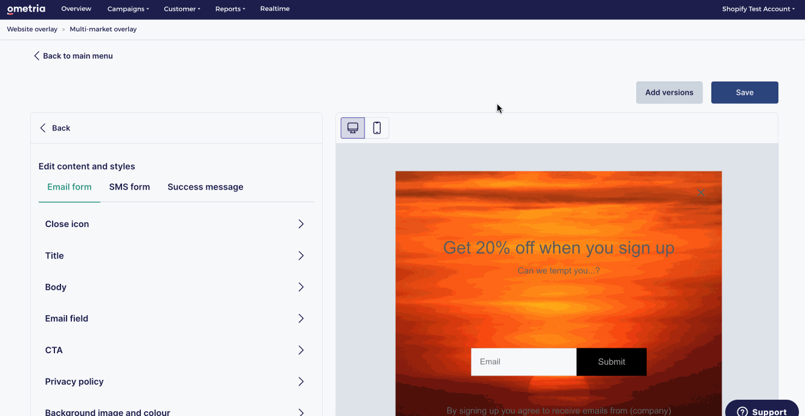
Task: Open the Customer dropdown menu
Action: click(x=182, y=9)
